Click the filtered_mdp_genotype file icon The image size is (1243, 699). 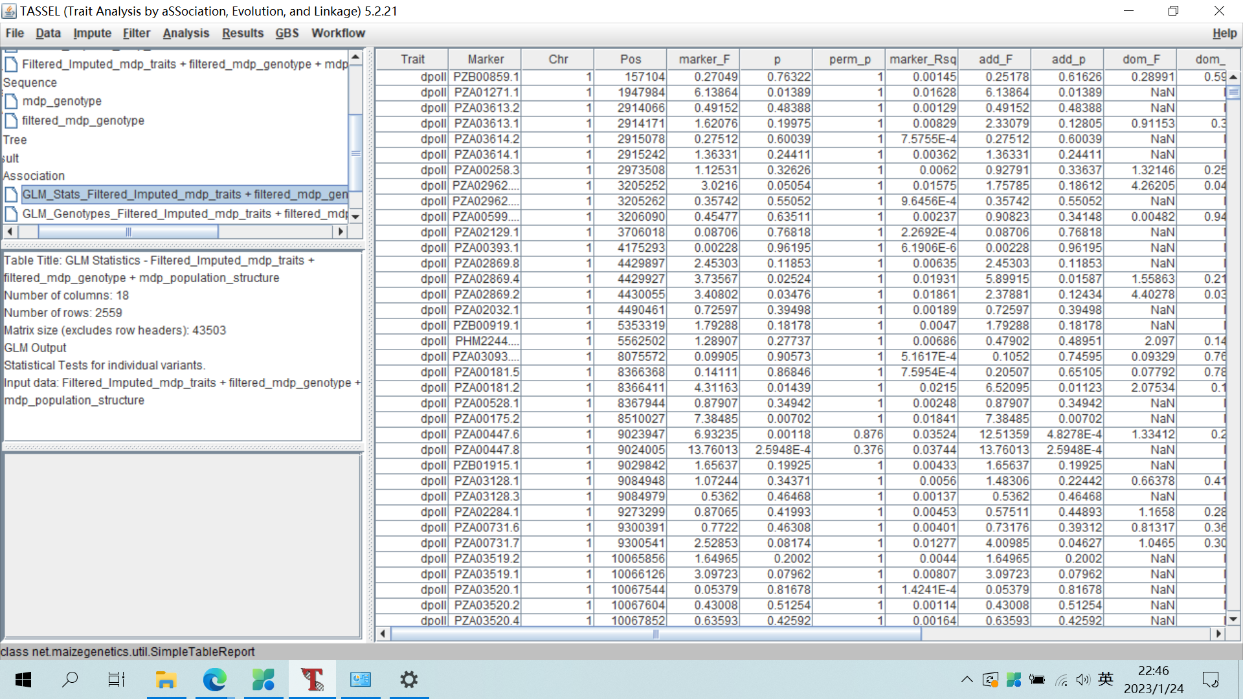[11, 121]
